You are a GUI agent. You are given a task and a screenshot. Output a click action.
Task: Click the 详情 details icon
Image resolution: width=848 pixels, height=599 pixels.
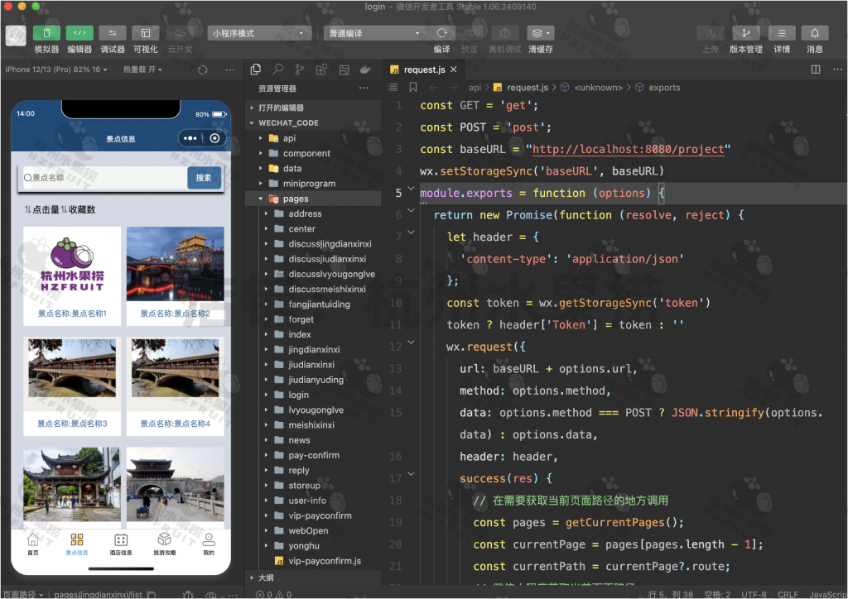(782, 33)
